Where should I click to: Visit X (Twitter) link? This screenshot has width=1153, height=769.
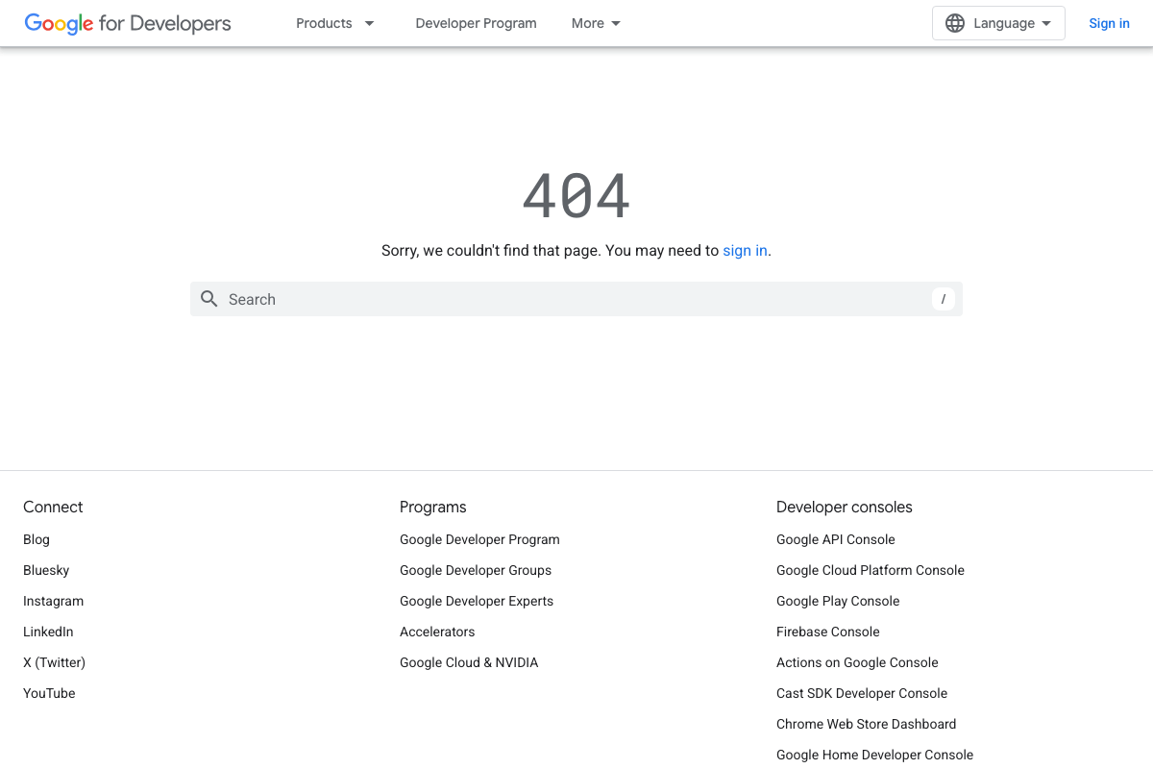click(54, 662)
